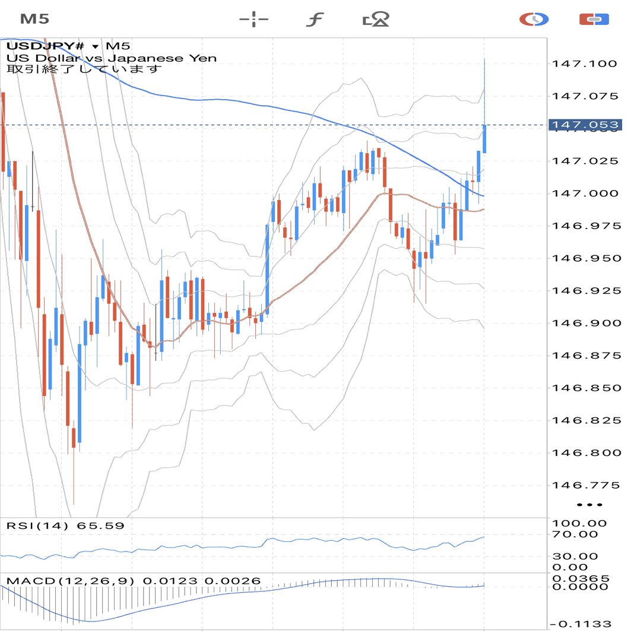Click the 146.775 price scale value
The width and height of the screenshot is (631, 631).
click(x=585, y=485)
